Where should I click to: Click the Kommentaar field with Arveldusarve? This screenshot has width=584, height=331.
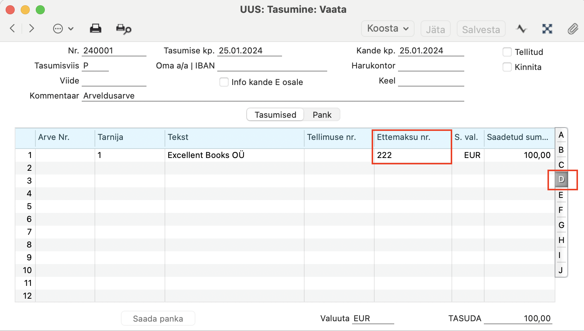pos(273,96)
